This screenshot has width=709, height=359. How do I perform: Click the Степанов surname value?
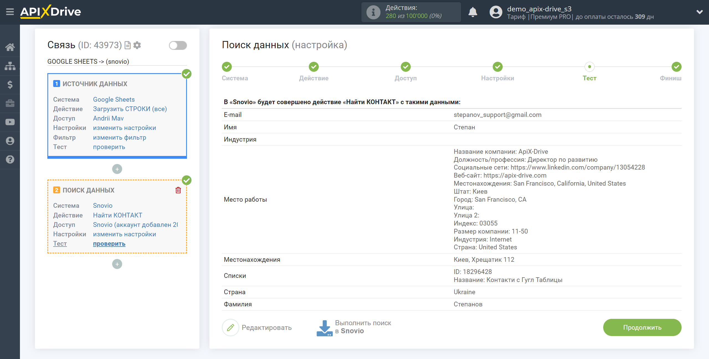tap(468, 304)
